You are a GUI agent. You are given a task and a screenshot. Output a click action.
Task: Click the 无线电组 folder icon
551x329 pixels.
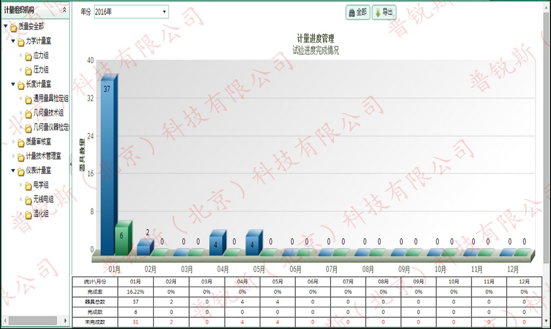tap(28, 200)
